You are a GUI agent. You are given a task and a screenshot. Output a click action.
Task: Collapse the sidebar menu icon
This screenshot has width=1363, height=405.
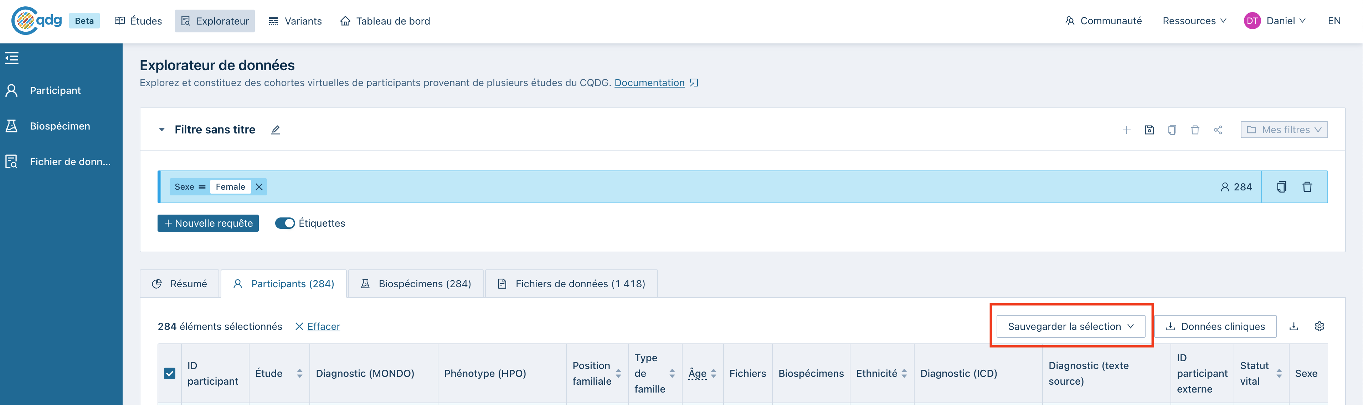12,58
